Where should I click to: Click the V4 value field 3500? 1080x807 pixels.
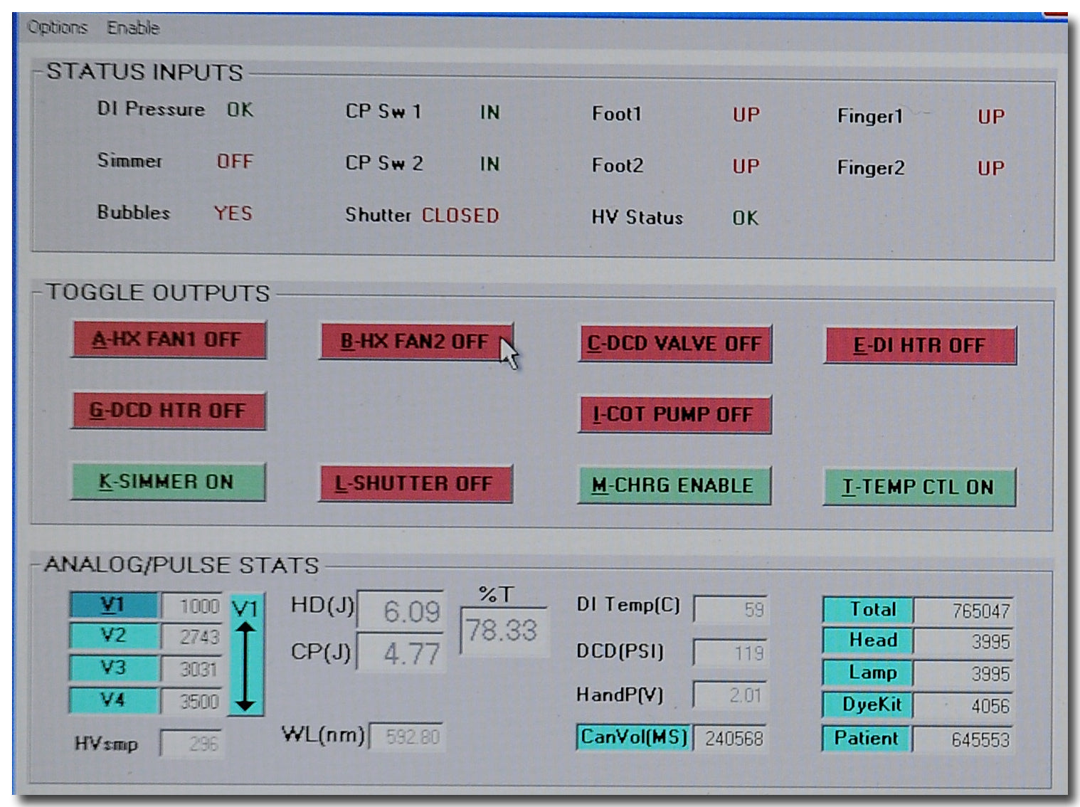(192, 702)
